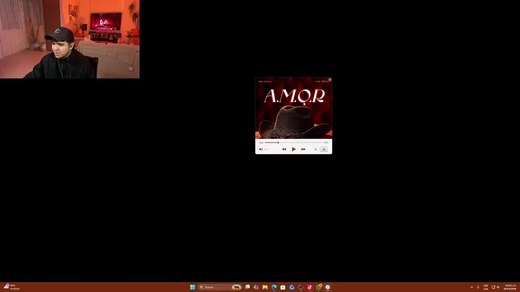Click the system tray volume speaker icon
The image size is (520, 292).
(498, 287)
